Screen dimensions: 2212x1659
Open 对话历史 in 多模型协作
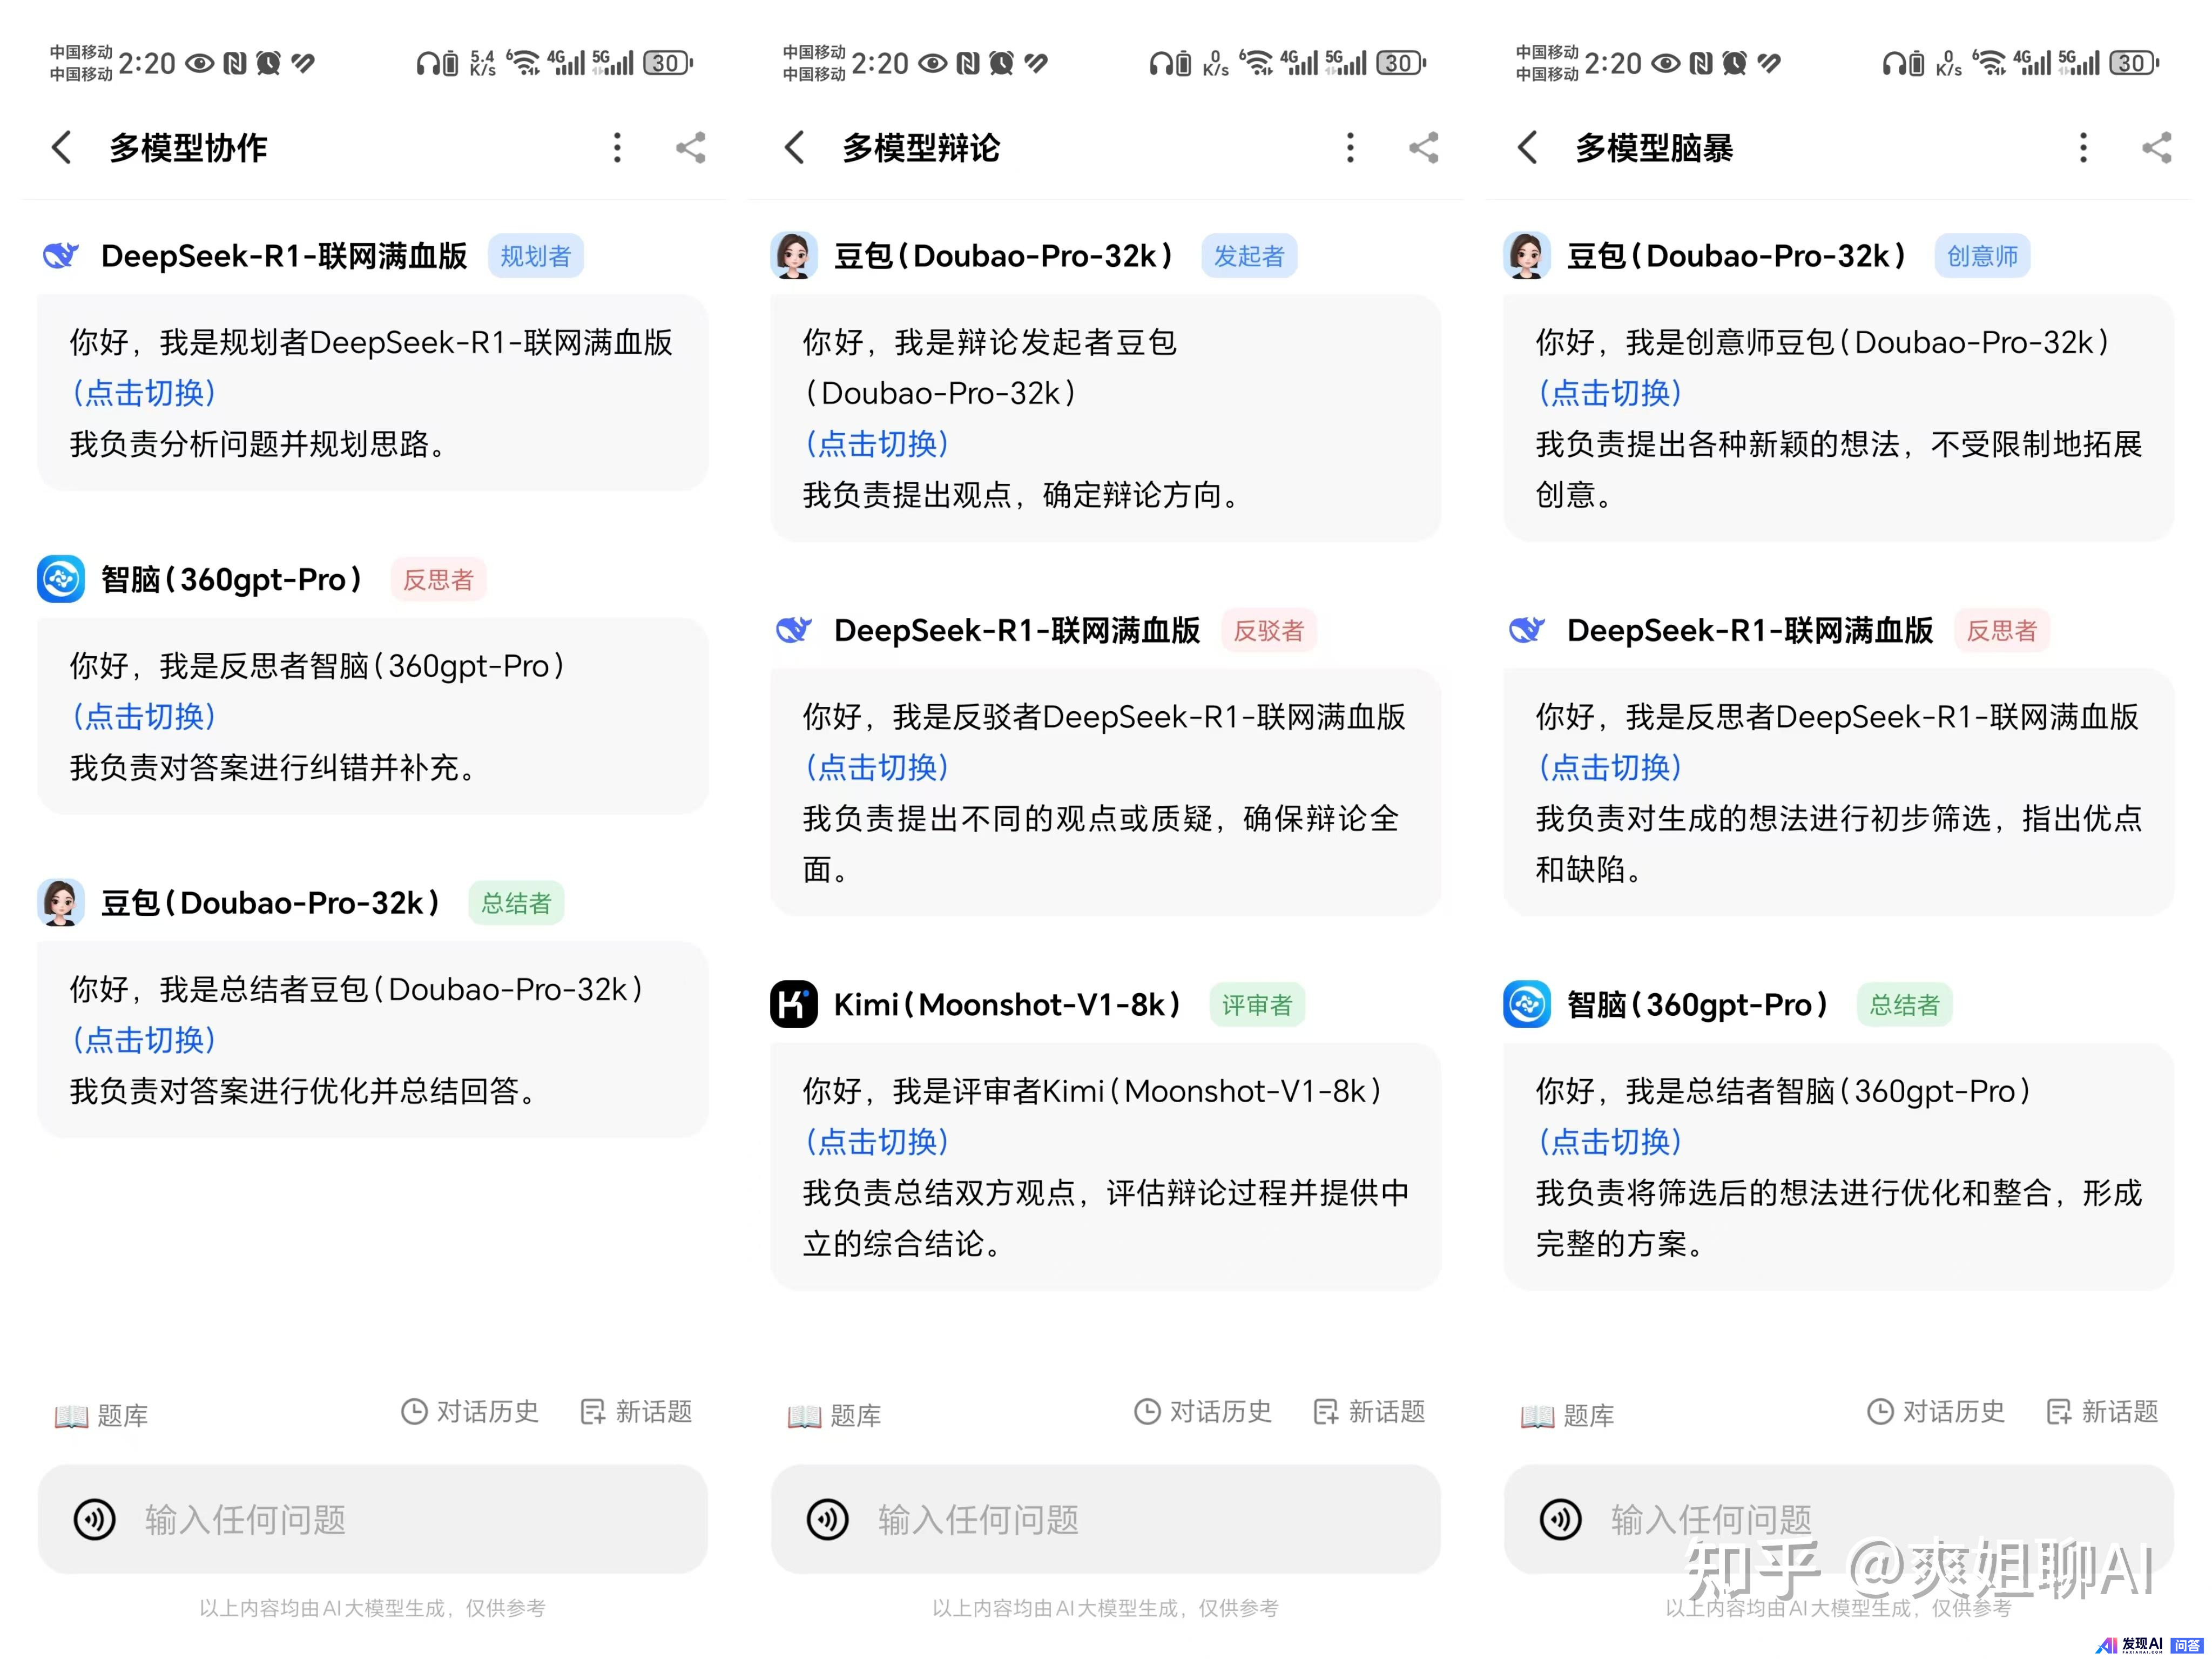(469, 1412)
